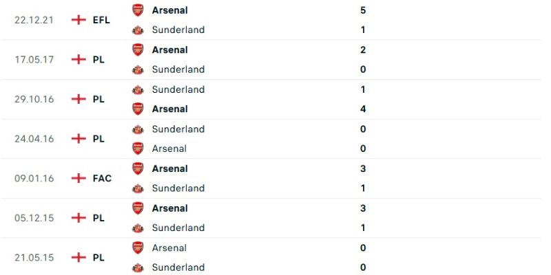551x275 pixels.
Task: Click Sunderland crest in 29.10.16 match
Action: pyautogui.click(x=138, y=89)
